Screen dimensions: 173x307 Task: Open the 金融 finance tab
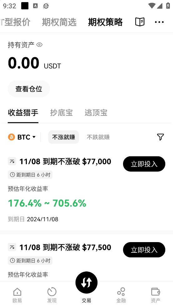tap(121, 295)
